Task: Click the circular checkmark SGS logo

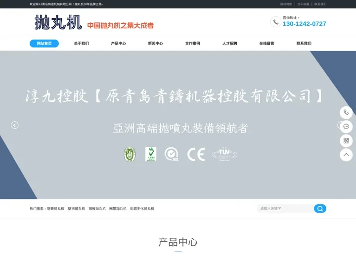Action: 172,154
